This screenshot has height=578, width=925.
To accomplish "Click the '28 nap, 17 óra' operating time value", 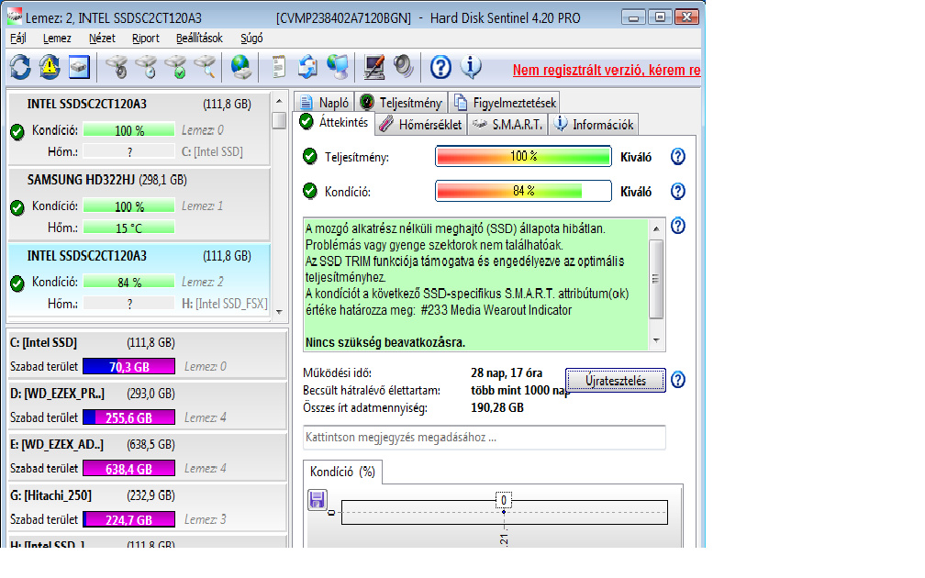I will pos(507,373).
